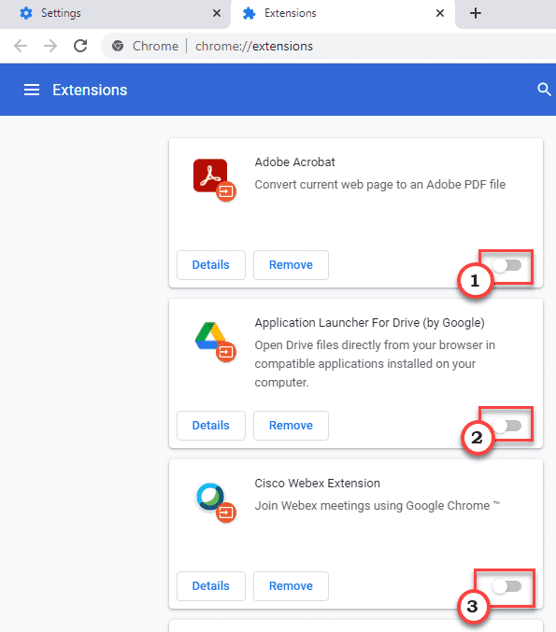Switch to the Settings tab
556x632 pixels.
pos(115,14)
